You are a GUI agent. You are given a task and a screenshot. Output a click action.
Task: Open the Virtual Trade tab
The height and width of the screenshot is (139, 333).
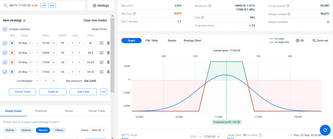[x=97, y=111]
